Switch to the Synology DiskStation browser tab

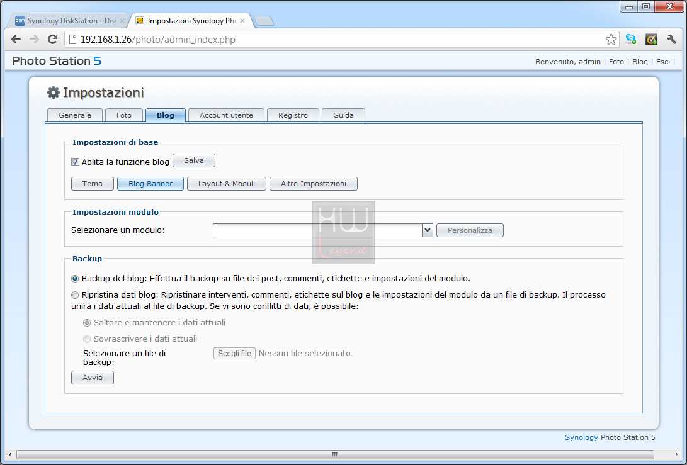pos(70,21)
